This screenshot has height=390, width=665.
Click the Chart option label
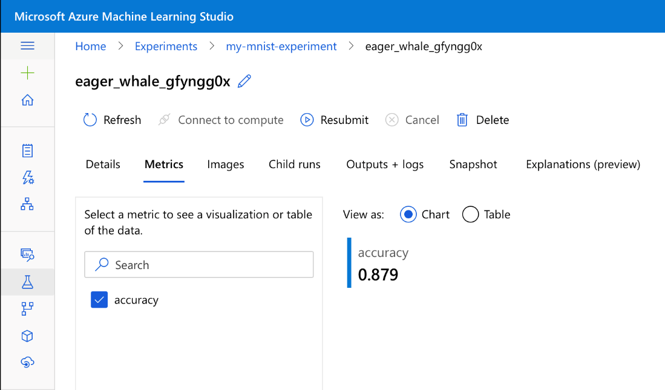(436, 215)
